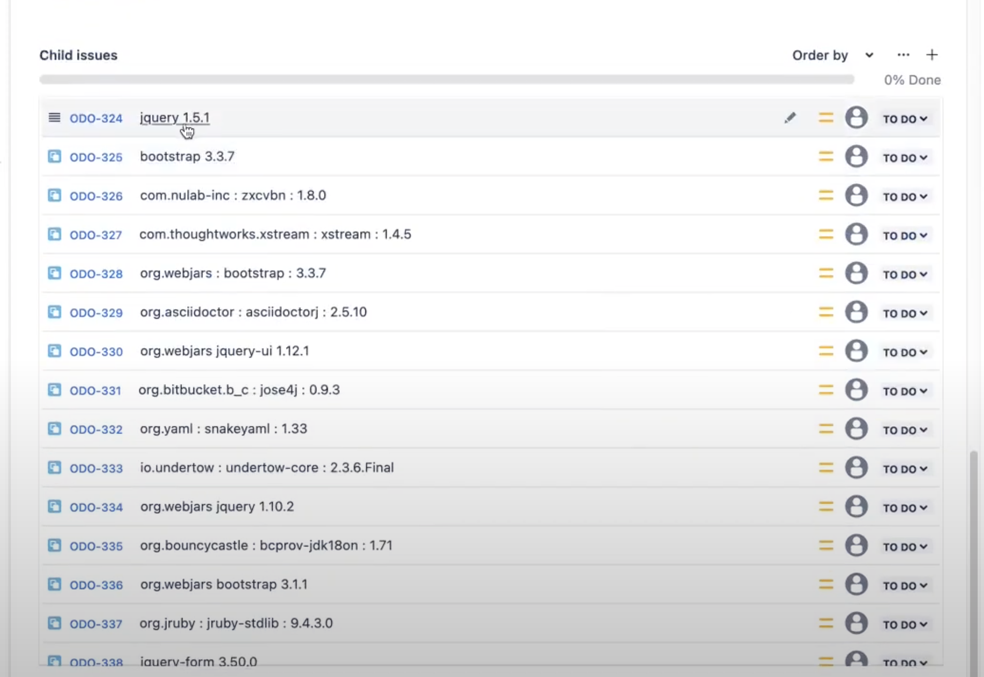The image size is (984, 677).
Task: Click the subtask type icon for ODO-325
Action: (54, 157)
